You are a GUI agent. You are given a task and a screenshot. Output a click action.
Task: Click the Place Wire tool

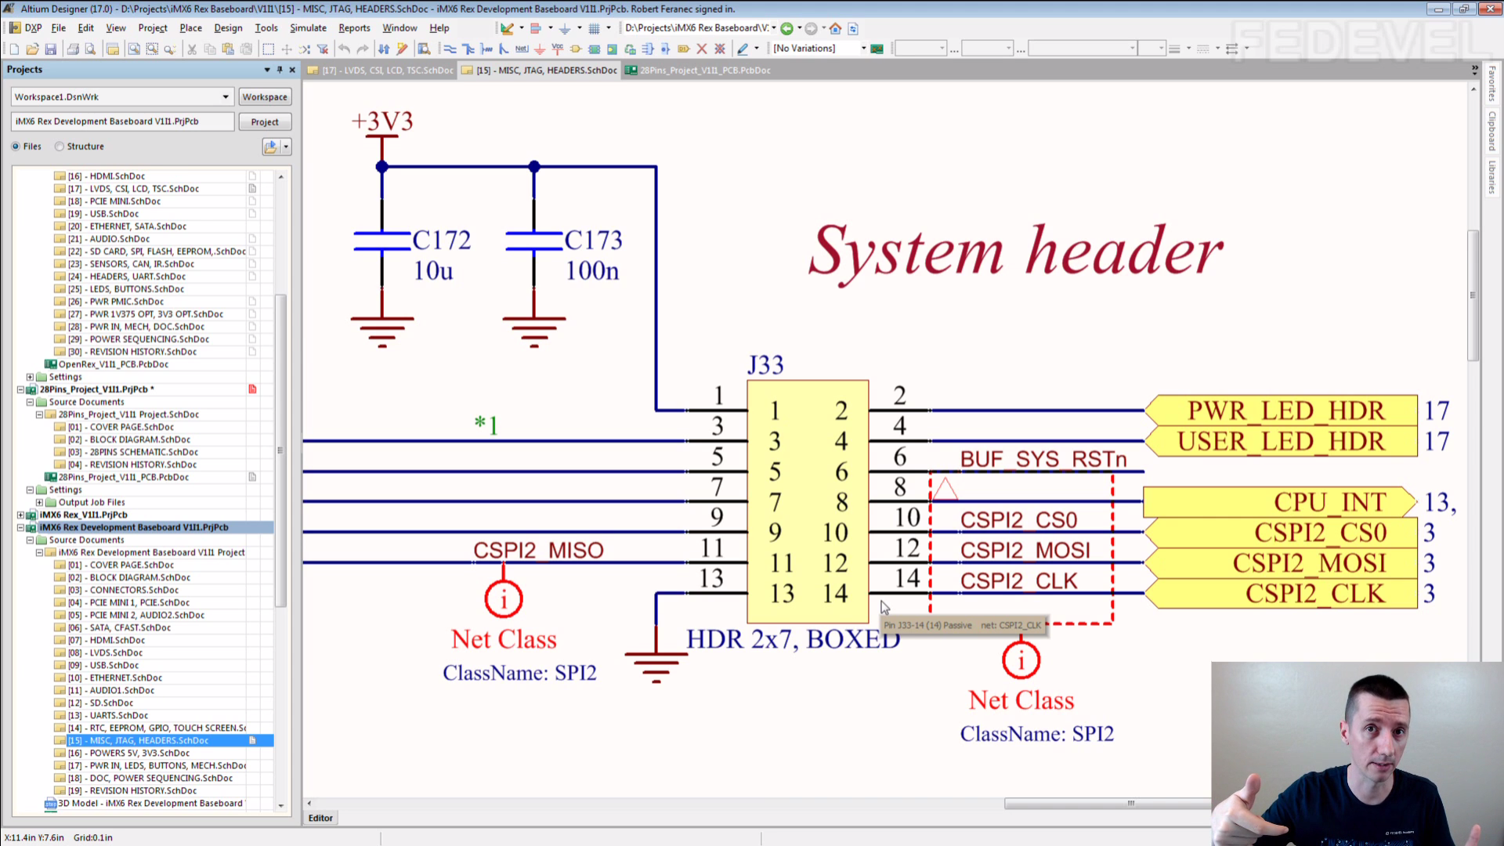tap(450, 49)
